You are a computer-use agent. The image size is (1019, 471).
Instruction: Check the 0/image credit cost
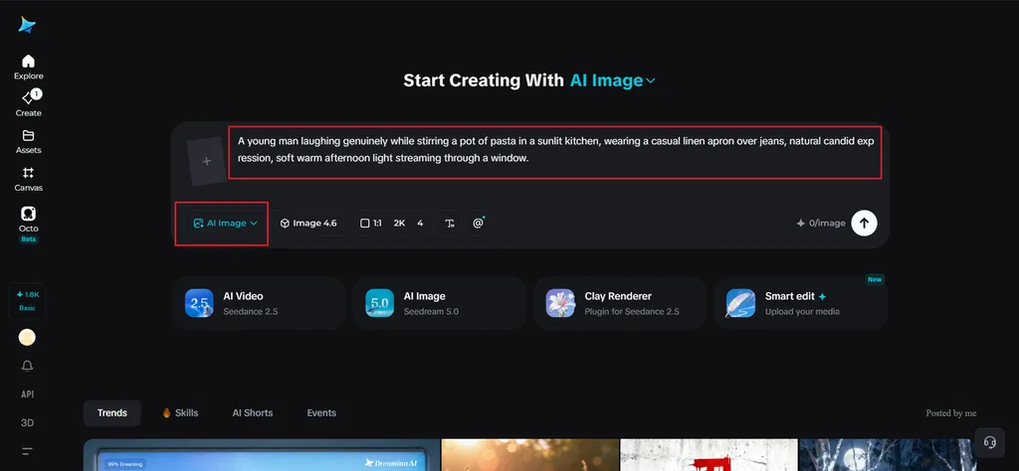[821, 224]
